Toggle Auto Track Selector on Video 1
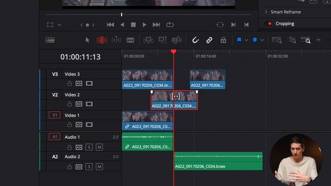This screenshot has height=186, width=331. coord(79,125)
